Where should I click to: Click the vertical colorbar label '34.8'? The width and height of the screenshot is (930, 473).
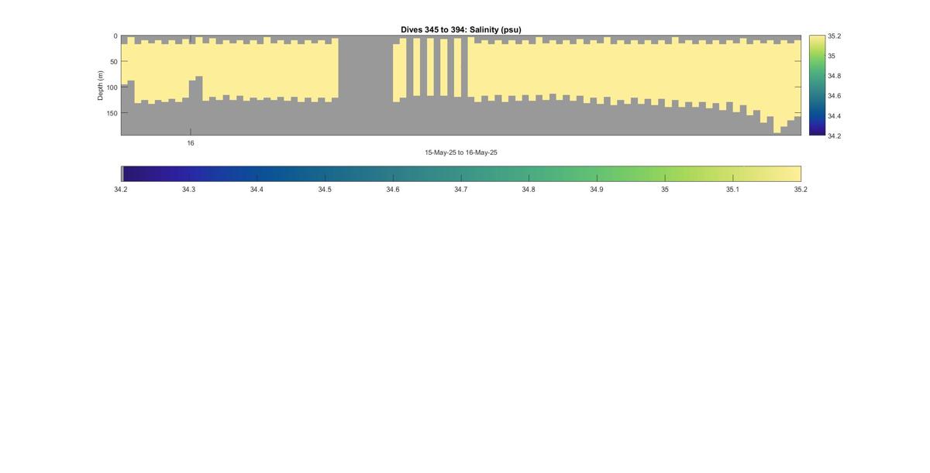[834, 76]
